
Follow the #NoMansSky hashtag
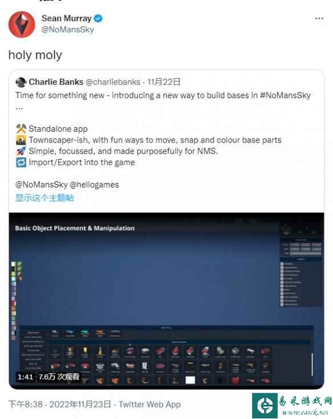pyautogui.click(x=286, y=95)
